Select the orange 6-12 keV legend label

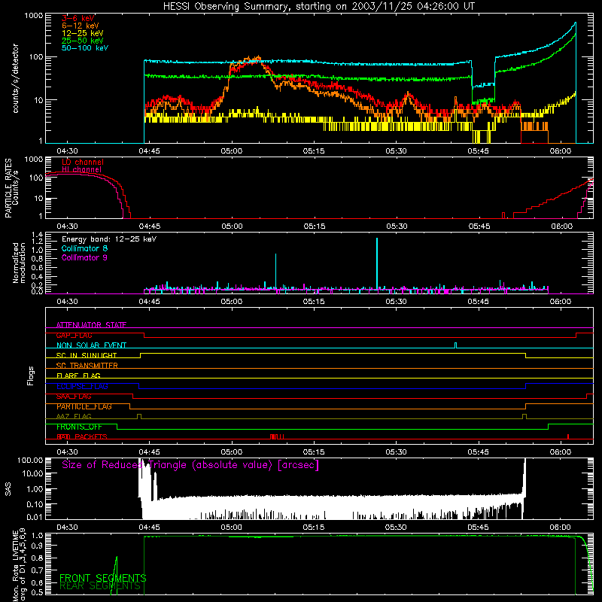tap(81, 26)
